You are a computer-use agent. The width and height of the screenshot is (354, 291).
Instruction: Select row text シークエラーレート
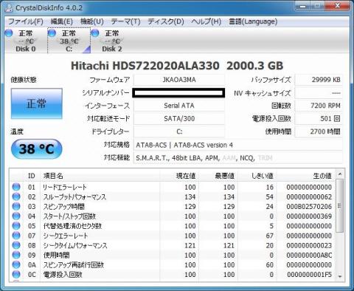pyautogui.click(x=66, y=236)
